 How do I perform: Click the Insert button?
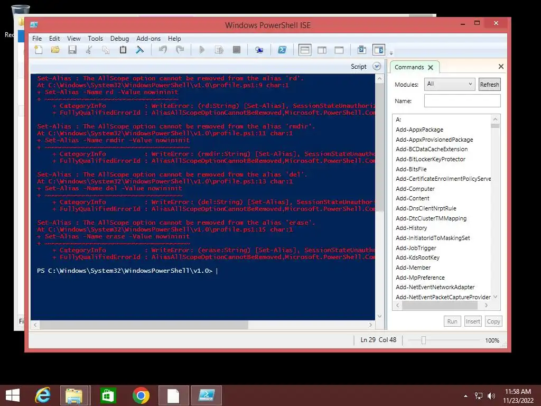click(x=473, y=321)
